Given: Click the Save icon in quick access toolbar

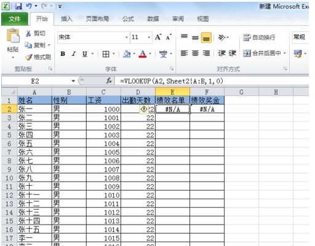Looking at the screenshot, I should (18, 6).
